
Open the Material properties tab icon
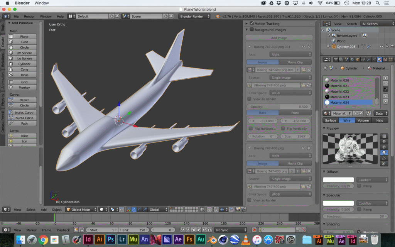[x=380, y=59]
